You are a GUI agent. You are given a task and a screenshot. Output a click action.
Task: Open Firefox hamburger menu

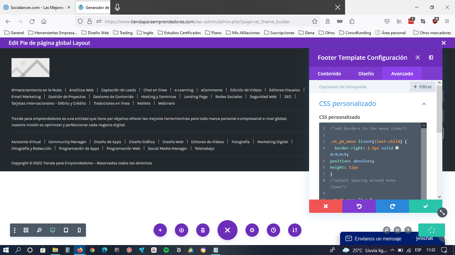447,21
